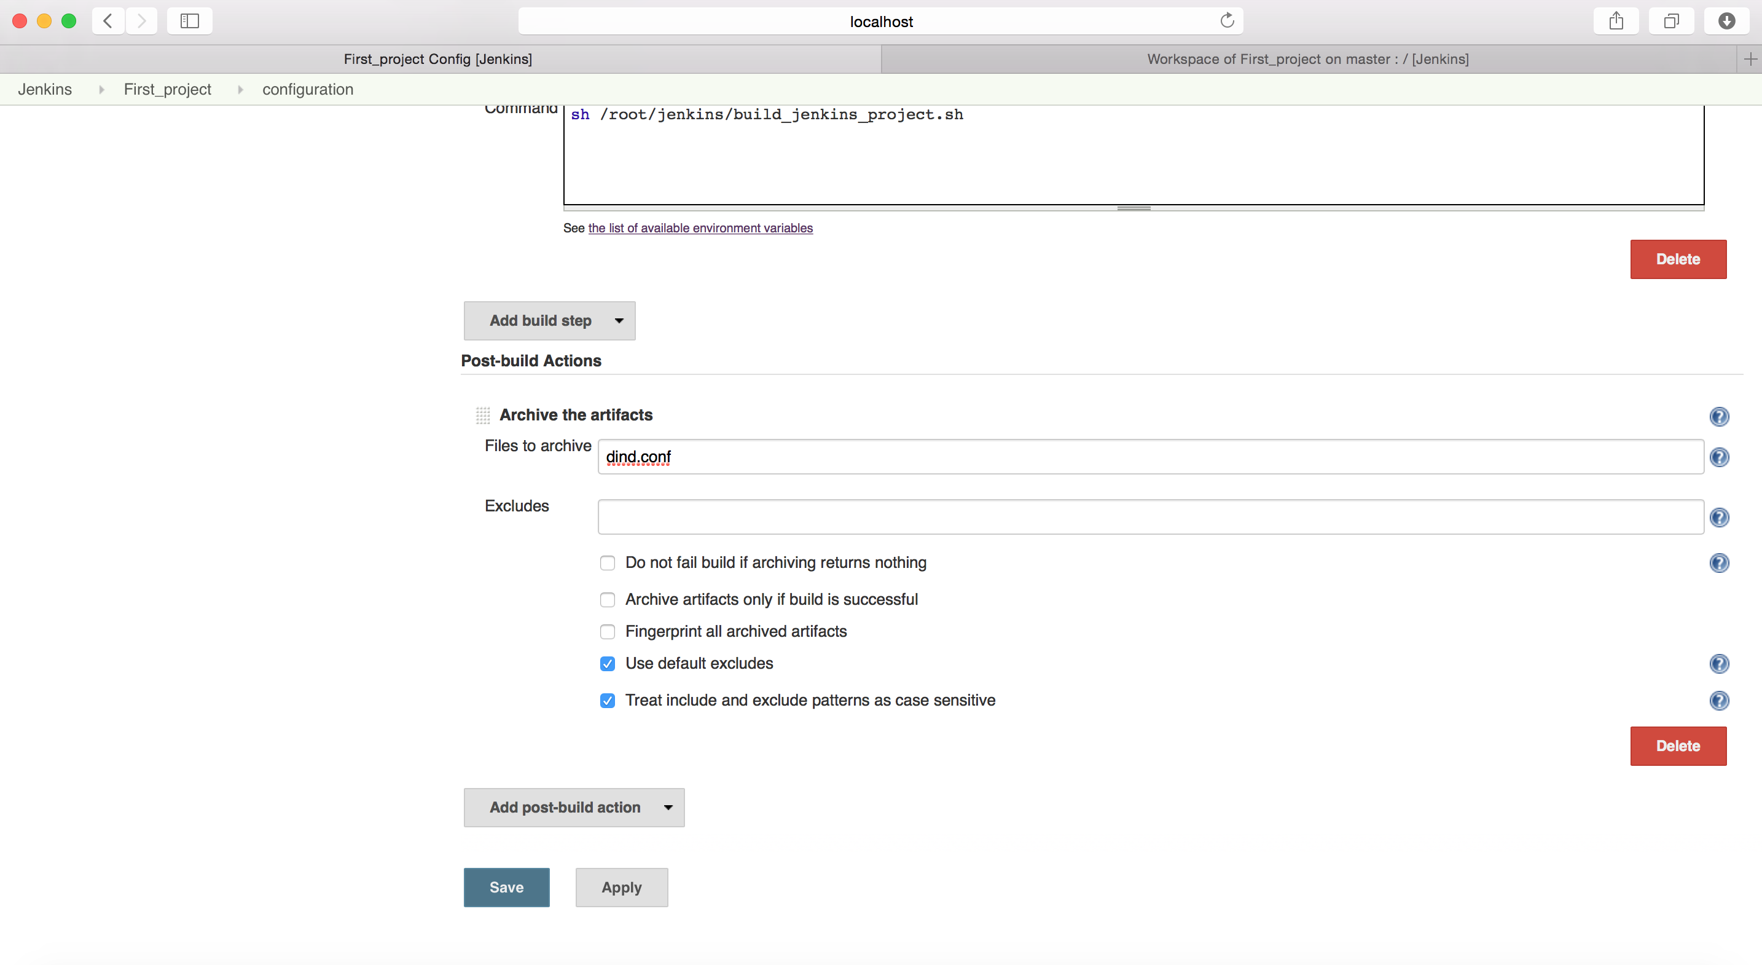Viewport: 1762px width, 965px height.
Task: Click on First_project breadcrumb navigation item
Action: tap(167, 89)
